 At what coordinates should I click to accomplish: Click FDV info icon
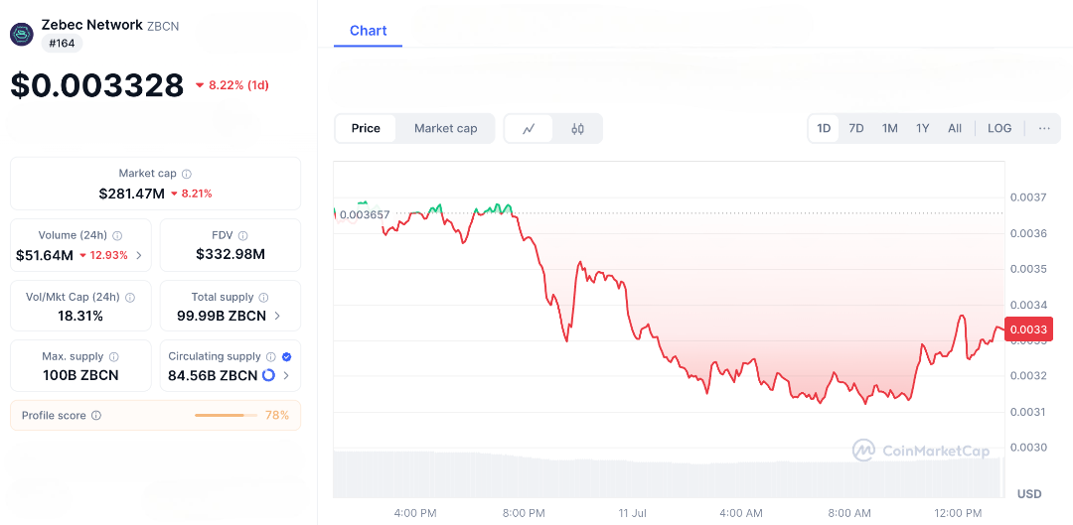point(243,236)
